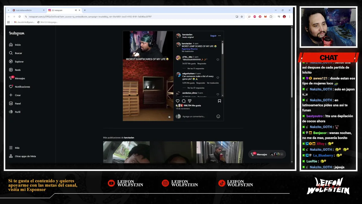
Task: Click the main page vertical scrollbar
Action: point(292,62)
